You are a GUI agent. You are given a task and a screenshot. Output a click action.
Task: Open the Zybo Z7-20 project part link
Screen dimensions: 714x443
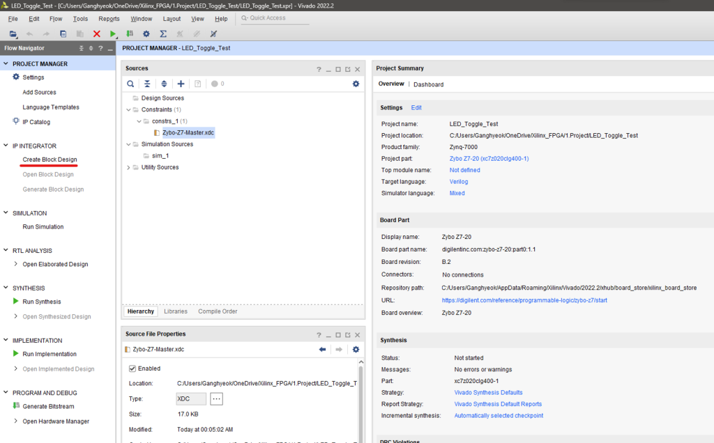[x=489, y=158]
